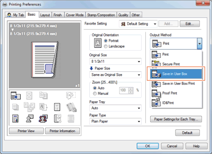Select the Portrait orientation radio button
This screenshot has height=154, width=212.
(106, 41)
